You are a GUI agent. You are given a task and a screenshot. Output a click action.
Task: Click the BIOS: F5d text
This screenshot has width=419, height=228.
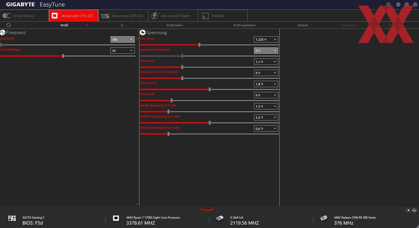pos(33,223)
